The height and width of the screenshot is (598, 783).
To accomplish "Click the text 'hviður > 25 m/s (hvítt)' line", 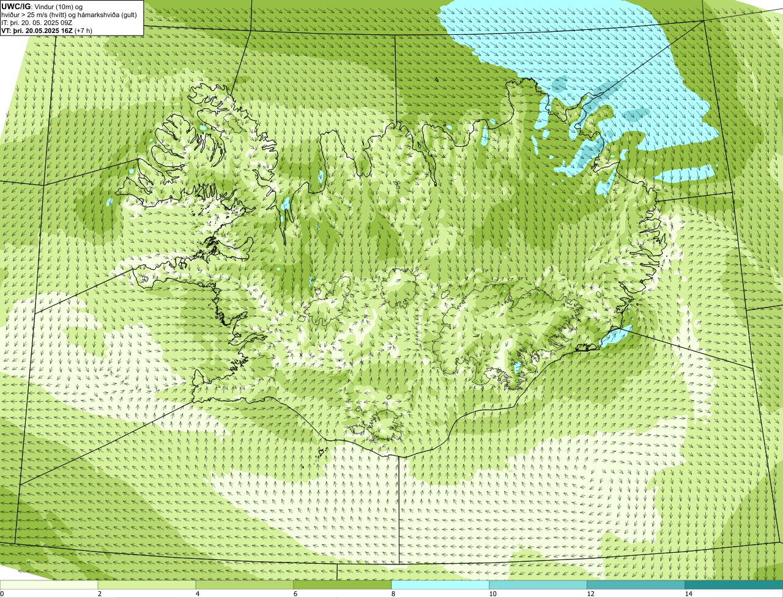I will click(69, 15).
